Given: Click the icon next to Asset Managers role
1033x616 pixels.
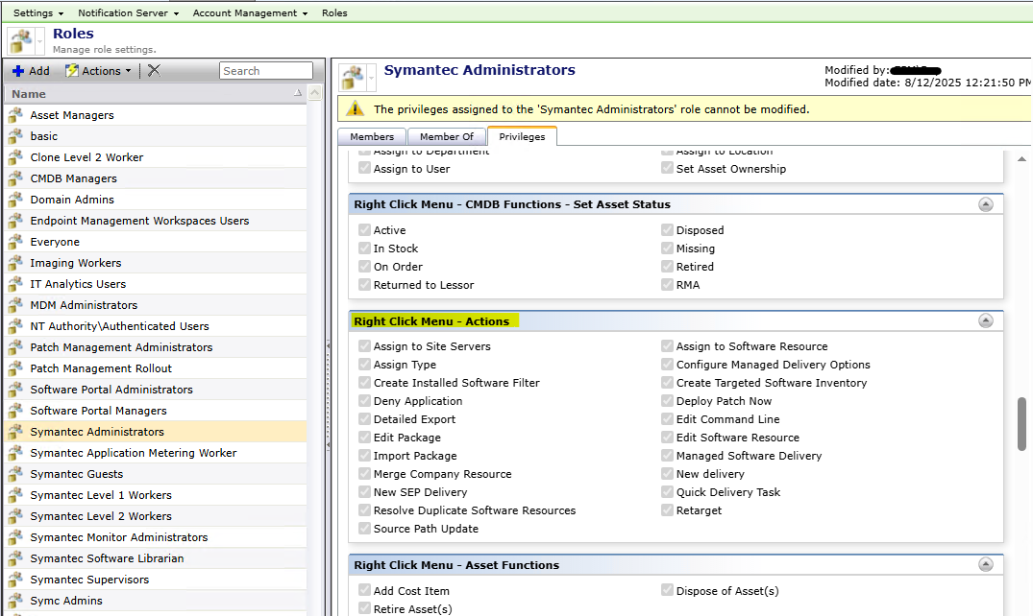Looking at the screenshot, I should pyautogui.click(x=15, y=115).
